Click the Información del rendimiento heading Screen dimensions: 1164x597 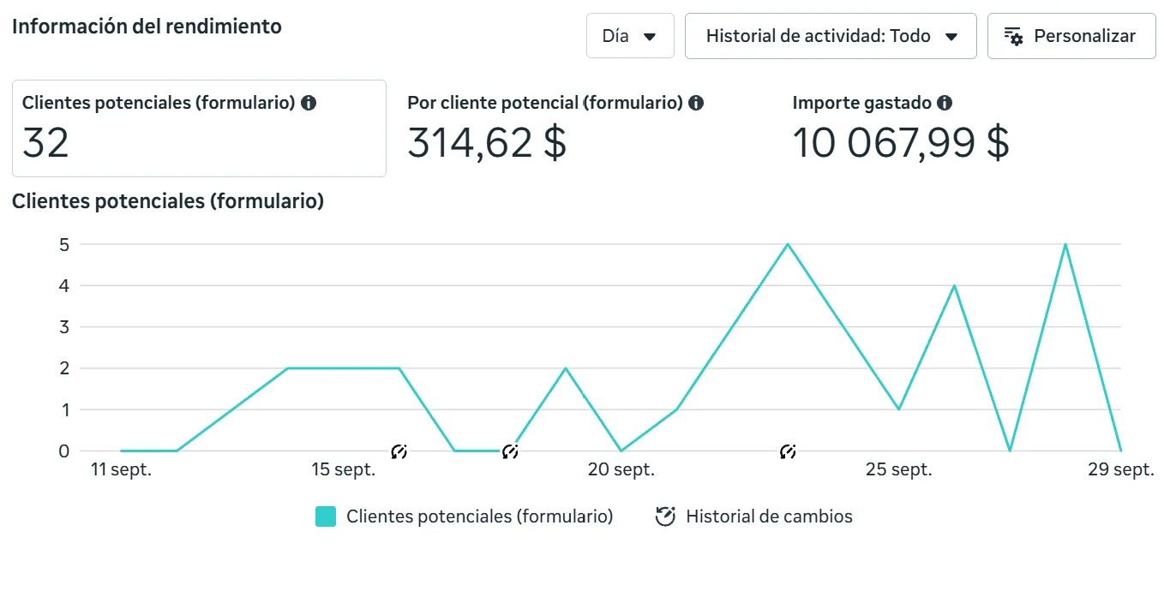(x=147, y=27)
